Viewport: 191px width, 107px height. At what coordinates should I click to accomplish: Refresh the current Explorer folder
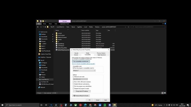tap(128, 27)
